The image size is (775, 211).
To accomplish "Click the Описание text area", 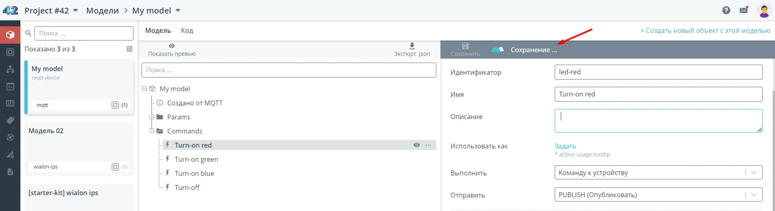I will coord(658,121).
